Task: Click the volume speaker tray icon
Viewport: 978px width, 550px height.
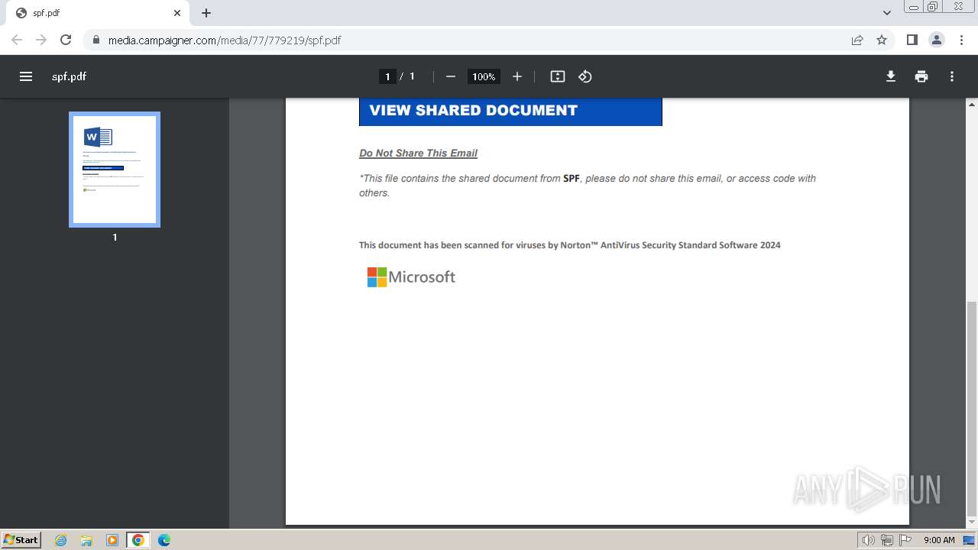Action: point(868,540)
